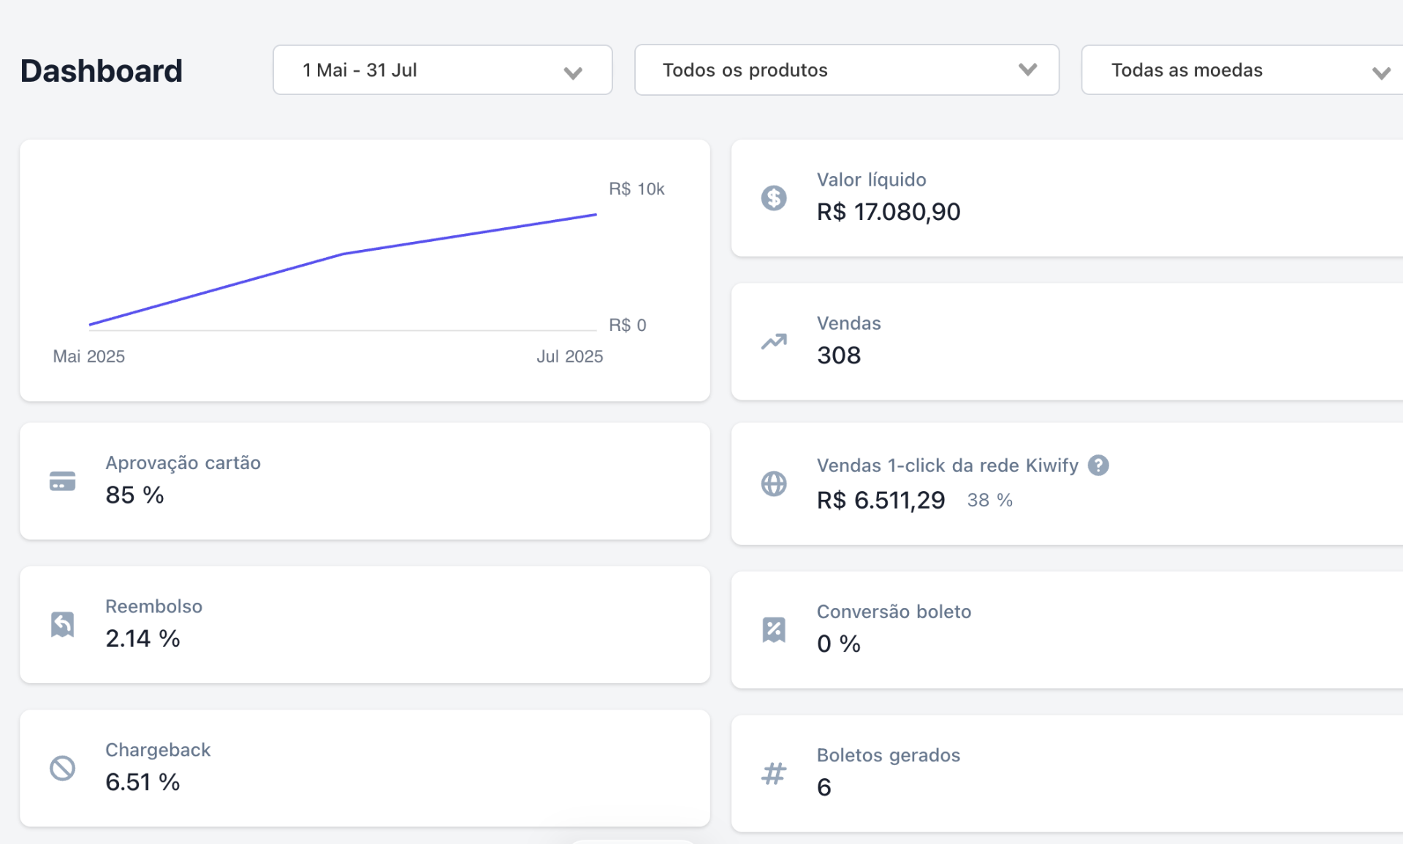Click the revenue line on the chart
Viewport: 1403px width, 844px height.
click(x=343, y=254)
